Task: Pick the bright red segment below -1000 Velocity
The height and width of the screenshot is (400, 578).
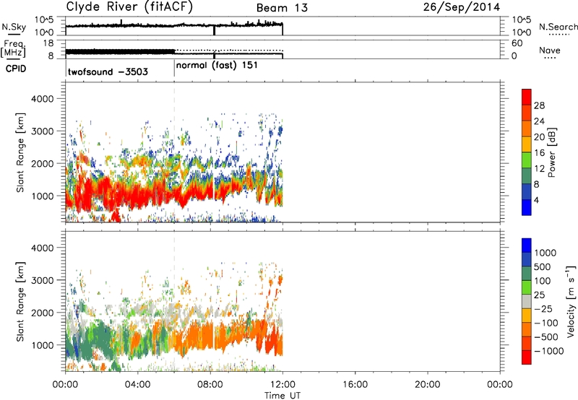Action: pyautogui.click(x=527, y=357)
